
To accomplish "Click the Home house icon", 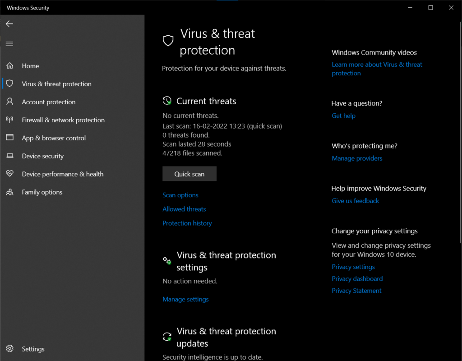I will pos(10,65).
